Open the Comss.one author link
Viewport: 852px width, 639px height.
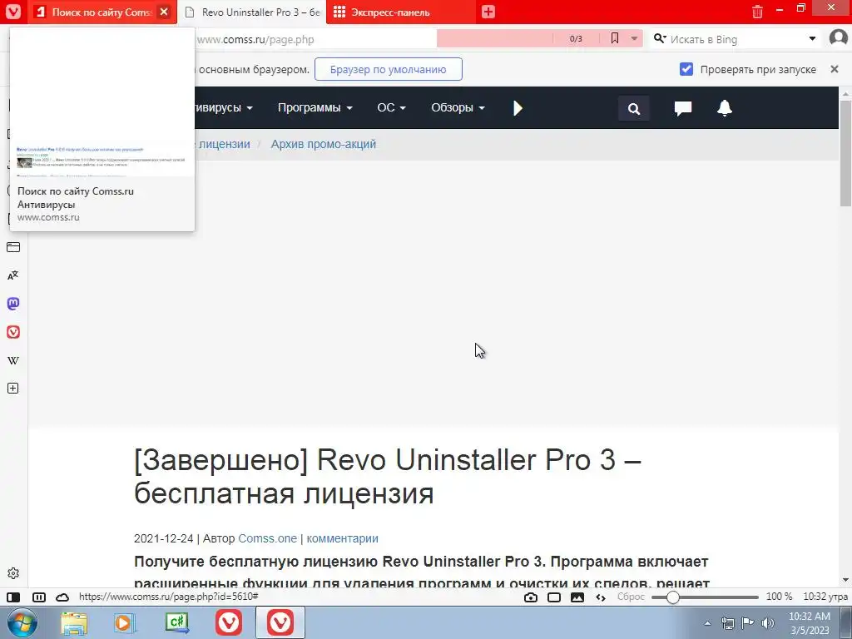267,538
